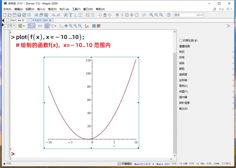Expand the 透明度 option in side panel

183,74
